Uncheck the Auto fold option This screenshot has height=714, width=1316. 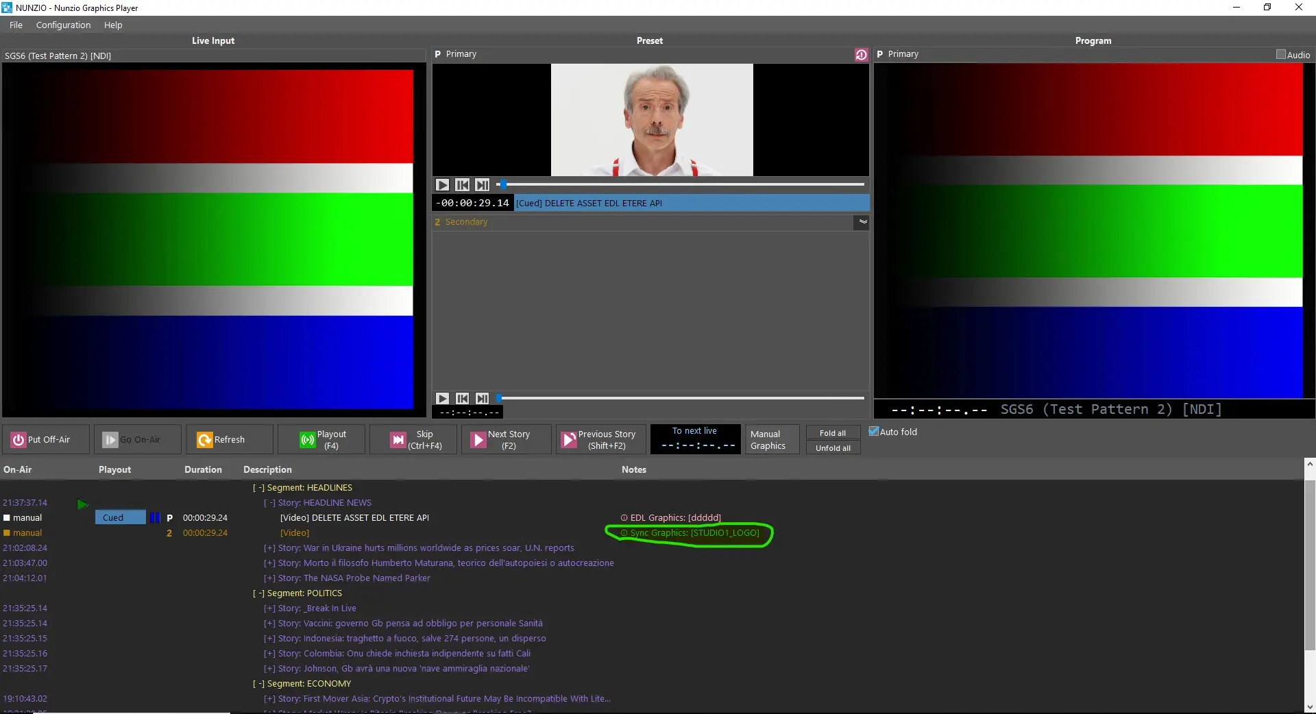point(874,432)
